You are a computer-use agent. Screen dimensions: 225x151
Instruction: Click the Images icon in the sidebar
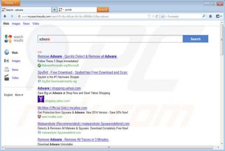click(x=6, y=61)
